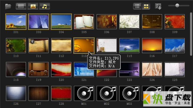Select the I18 dark tunnel thumbnail

click(16, 70)
